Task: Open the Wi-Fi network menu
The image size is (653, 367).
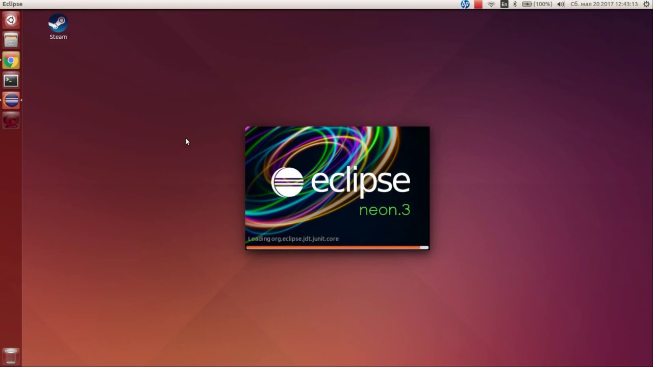Action: click(x=491, y=4)
